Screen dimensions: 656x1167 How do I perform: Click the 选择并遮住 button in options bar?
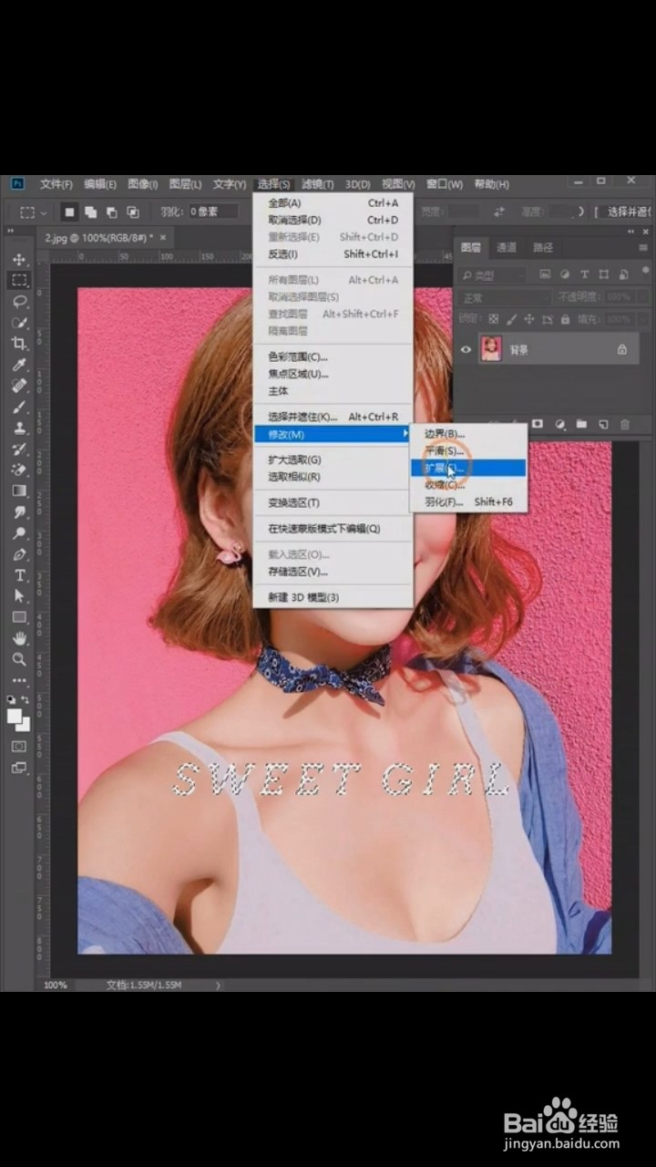click(x=629, y=212)
